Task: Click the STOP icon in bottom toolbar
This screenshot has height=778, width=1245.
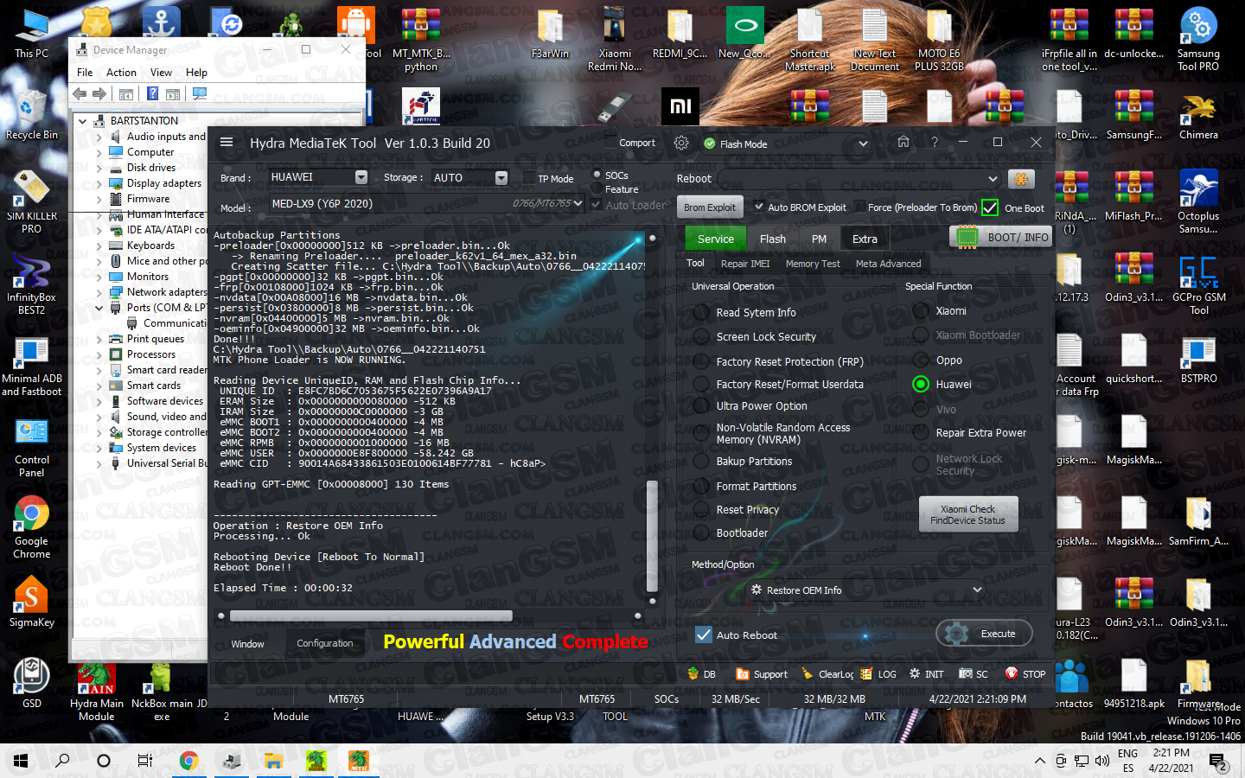Action: coord(1012,673)
